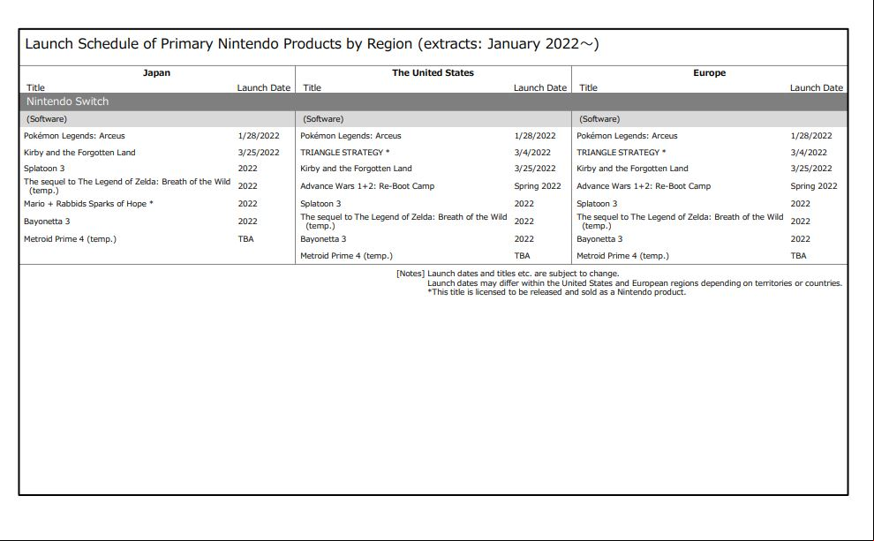Select 'Pokémon Legends: Arceus' in United States list
Screen dimensions: 874x541
click(350, 136)
